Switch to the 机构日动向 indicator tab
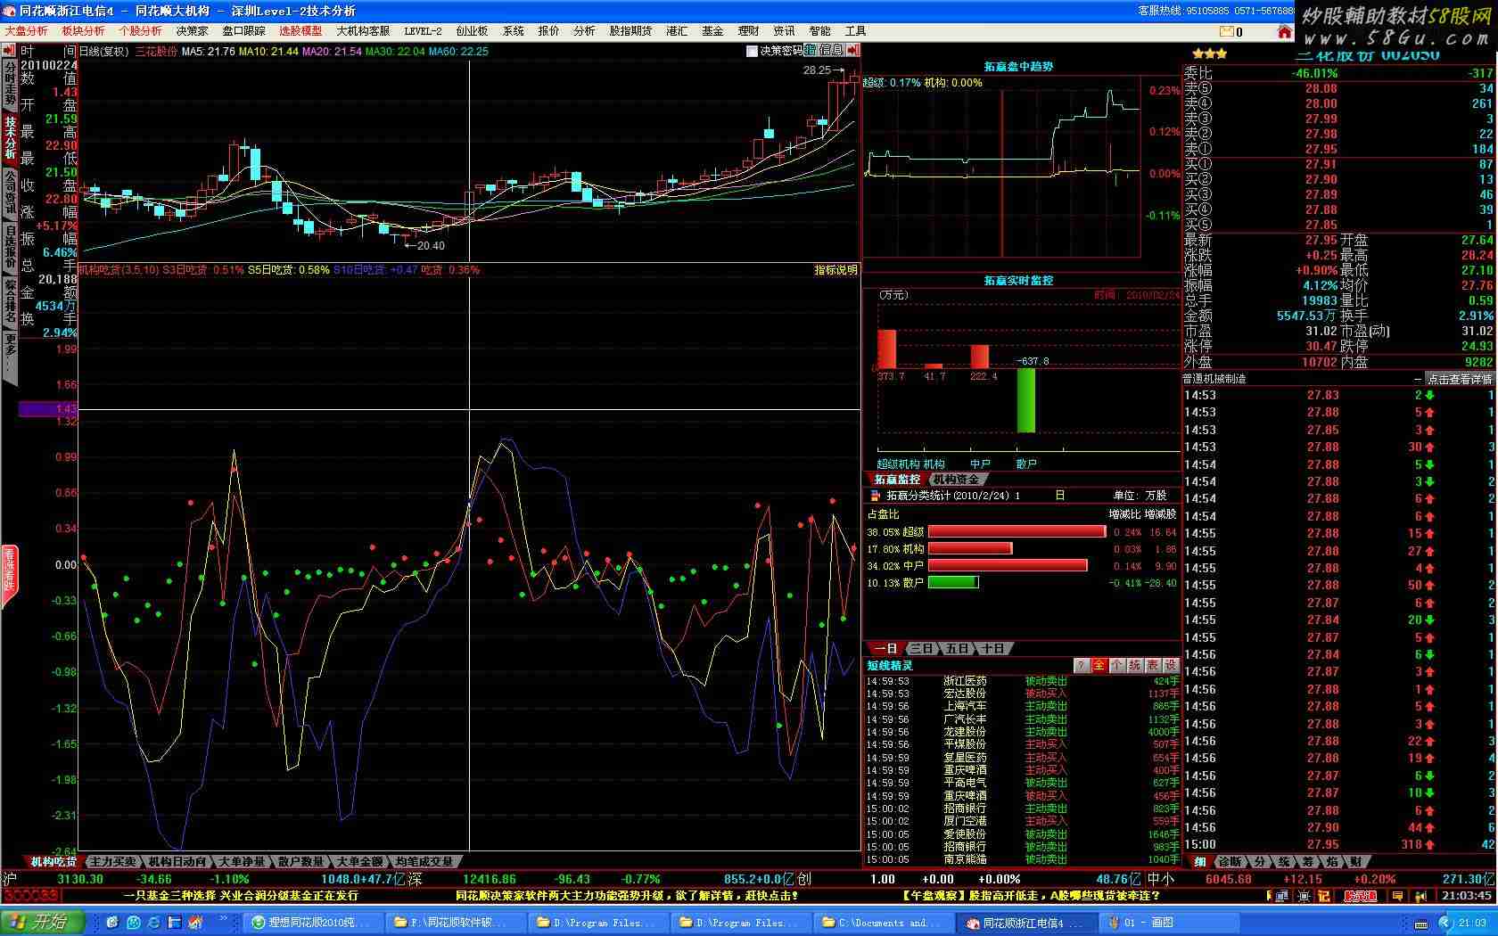Viewport: 1498px width, 936px height. point(177,862)
